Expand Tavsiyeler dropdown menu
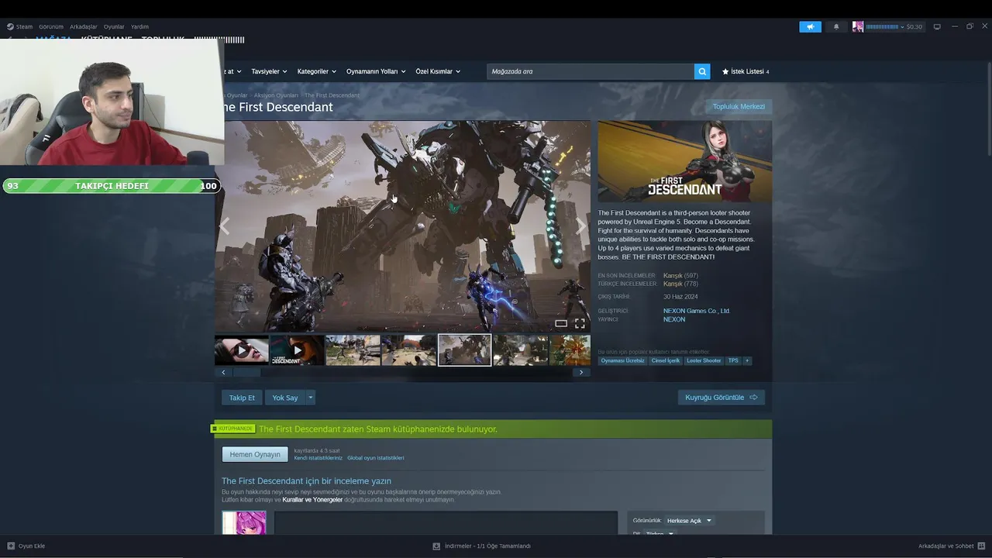Viewport: 992px width, 558px height. pyautogui.click(x=269, y=71)
